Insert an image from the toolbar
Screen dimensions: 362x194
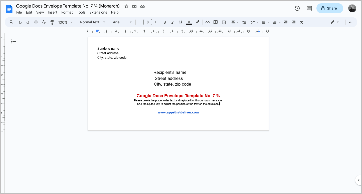point(223,22)
